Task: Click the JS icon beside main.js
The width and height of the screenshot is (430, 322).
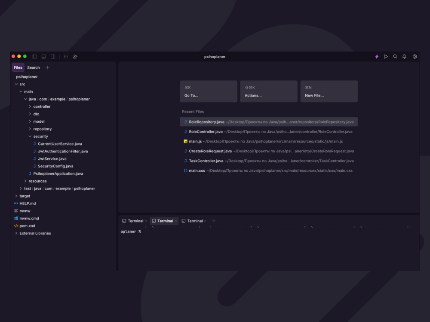Action: (x=186, y=141)
